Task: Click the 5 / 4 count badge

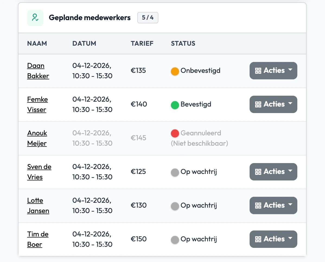Action: [148, 18]
